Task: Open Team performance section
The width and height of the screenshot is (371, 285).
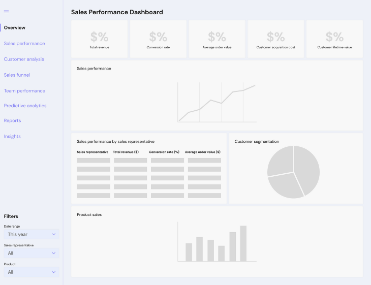Action: (24, 91)
